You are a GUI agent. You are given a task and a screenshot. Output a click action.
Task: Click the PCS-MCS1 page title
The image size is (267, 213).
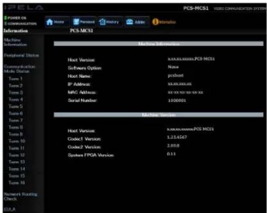click(x=81, y=31)
